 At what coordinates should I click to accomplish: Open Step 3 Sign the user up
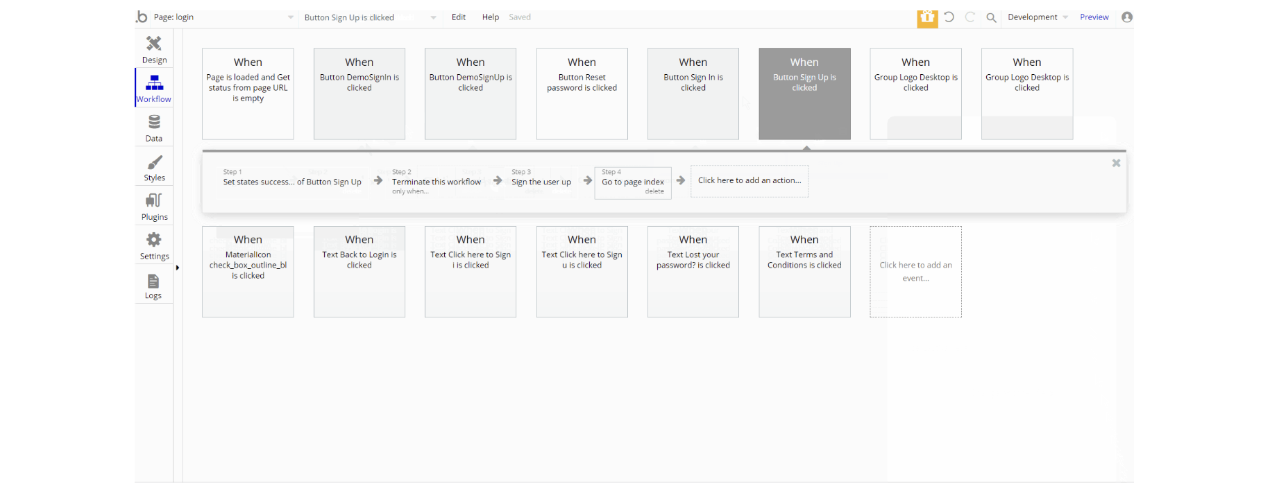coord(541,182)
